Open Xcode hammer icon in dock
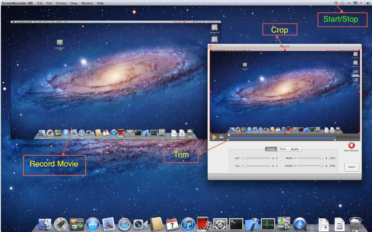This screenshot has height=232, width=372. click(252, 224)
